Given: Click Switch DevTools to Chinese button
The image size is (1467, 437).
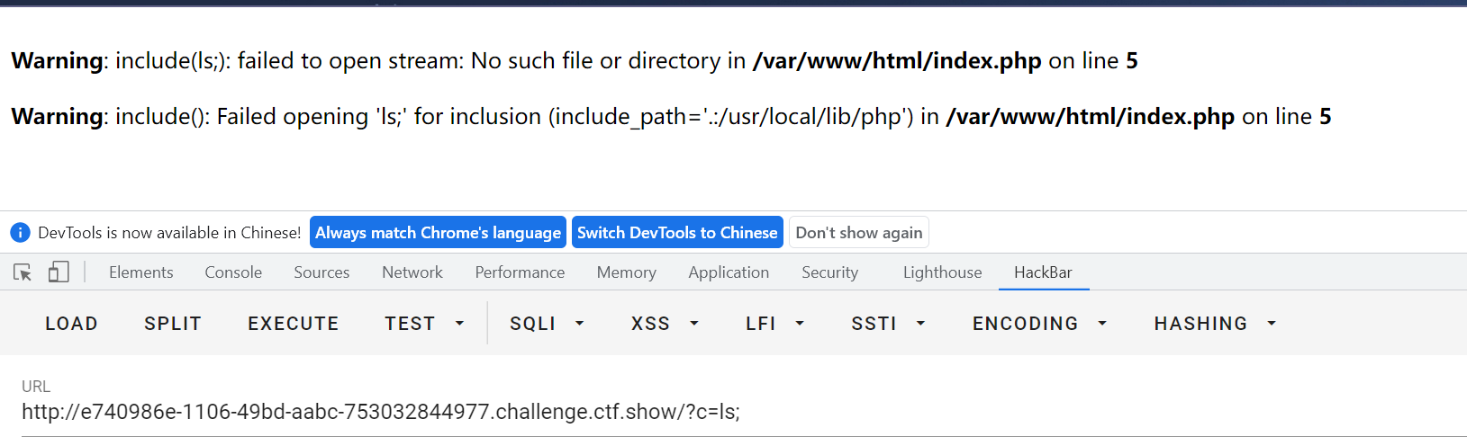Looking at the screenshot, I should pyautogui.click(x=677, y=233).
